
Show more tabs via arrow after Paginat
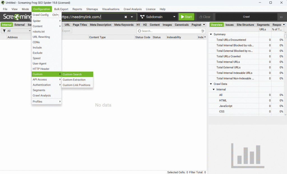point(204,25)
